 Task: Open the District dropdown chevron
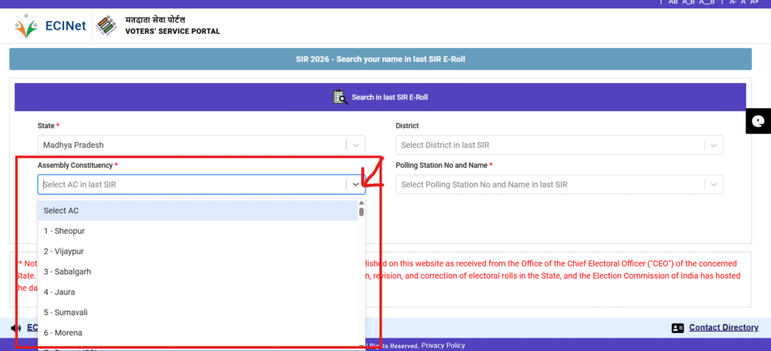coord(714,145)
